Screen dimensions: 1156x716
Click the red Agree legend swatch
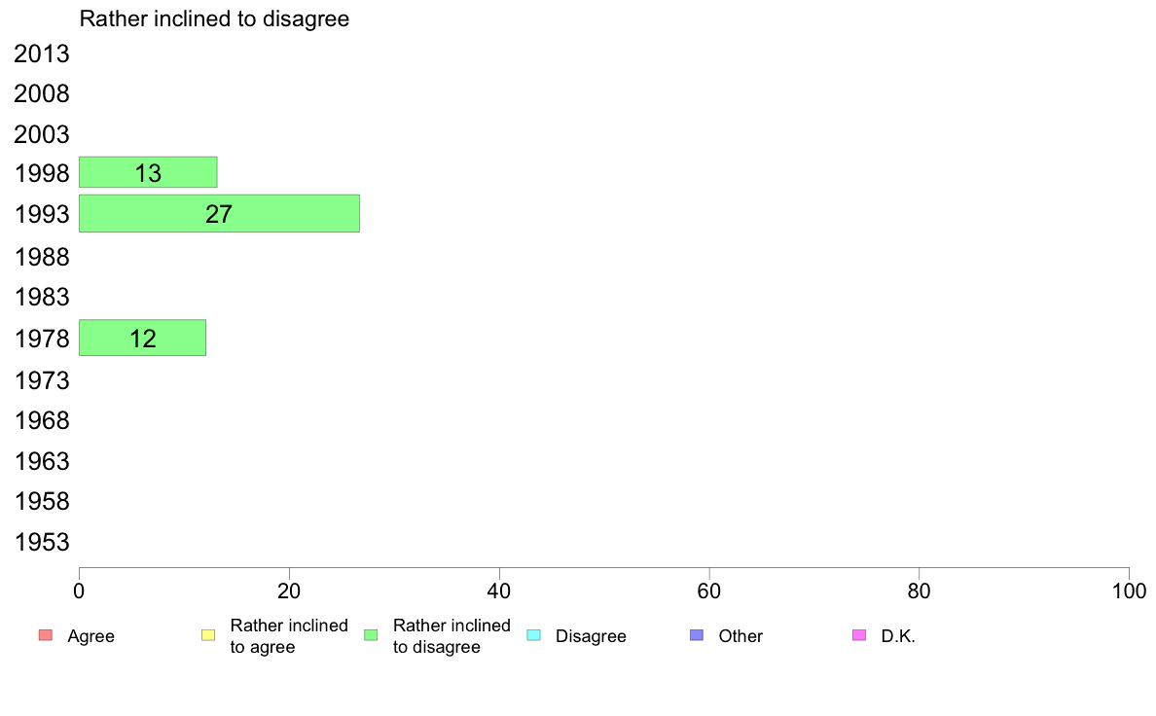46,635
